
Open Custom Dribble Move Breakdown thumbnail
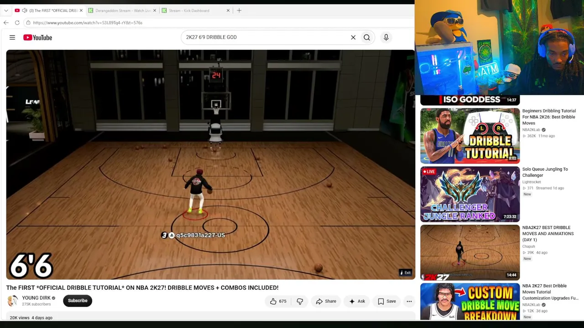click(x=470, y=301)
